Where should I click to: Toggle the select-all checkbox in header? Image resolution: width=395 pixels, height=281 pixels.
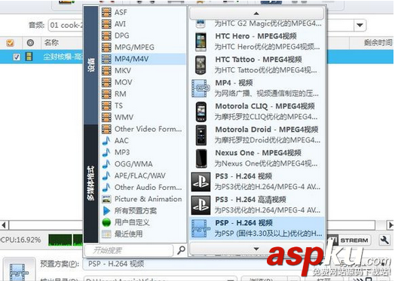[10, 43]
